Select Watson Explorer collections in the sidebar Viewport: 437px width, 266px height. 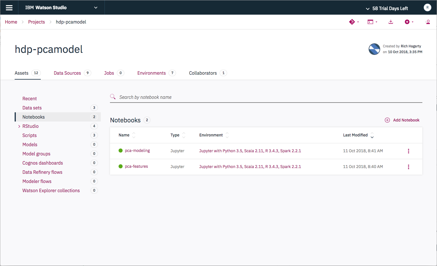click(51, 190)
